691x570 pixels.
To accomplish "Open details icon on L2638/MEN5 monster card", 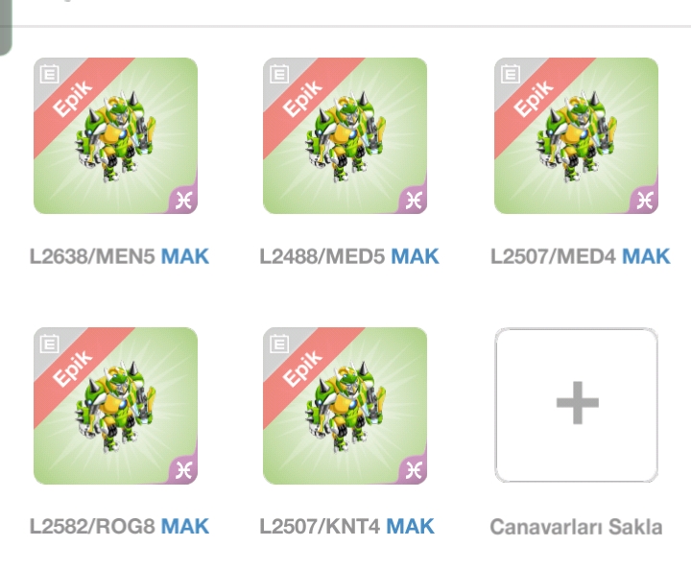I will click(x=49, y=74).
